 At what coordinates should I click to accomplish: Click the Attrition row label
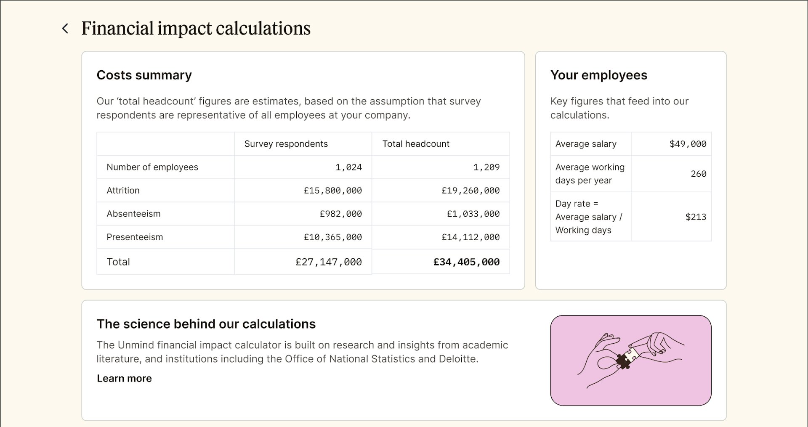123,191
